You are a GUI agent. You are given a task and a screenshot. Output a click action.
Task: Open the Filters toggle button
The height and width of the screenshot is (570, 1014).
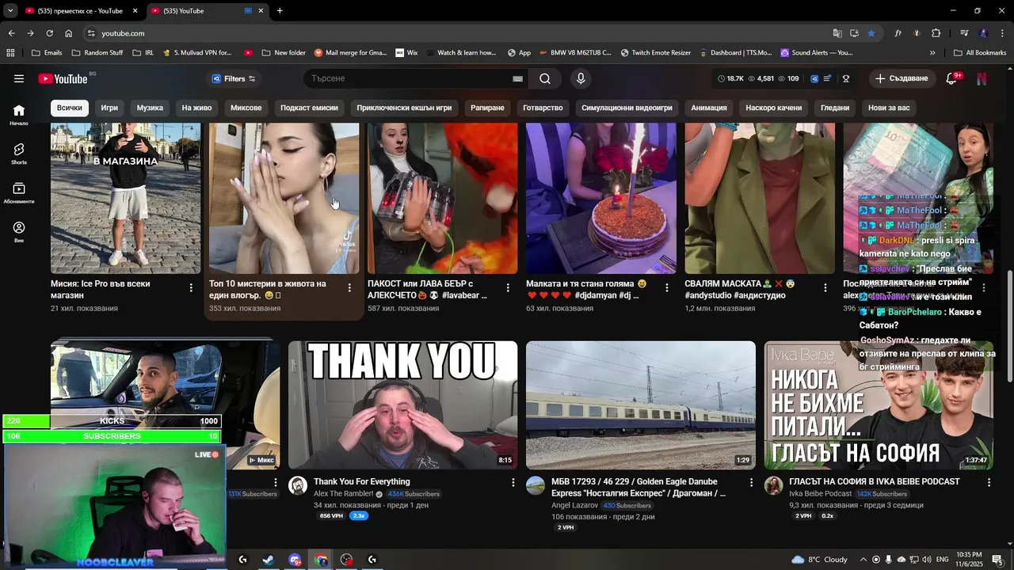234,78
